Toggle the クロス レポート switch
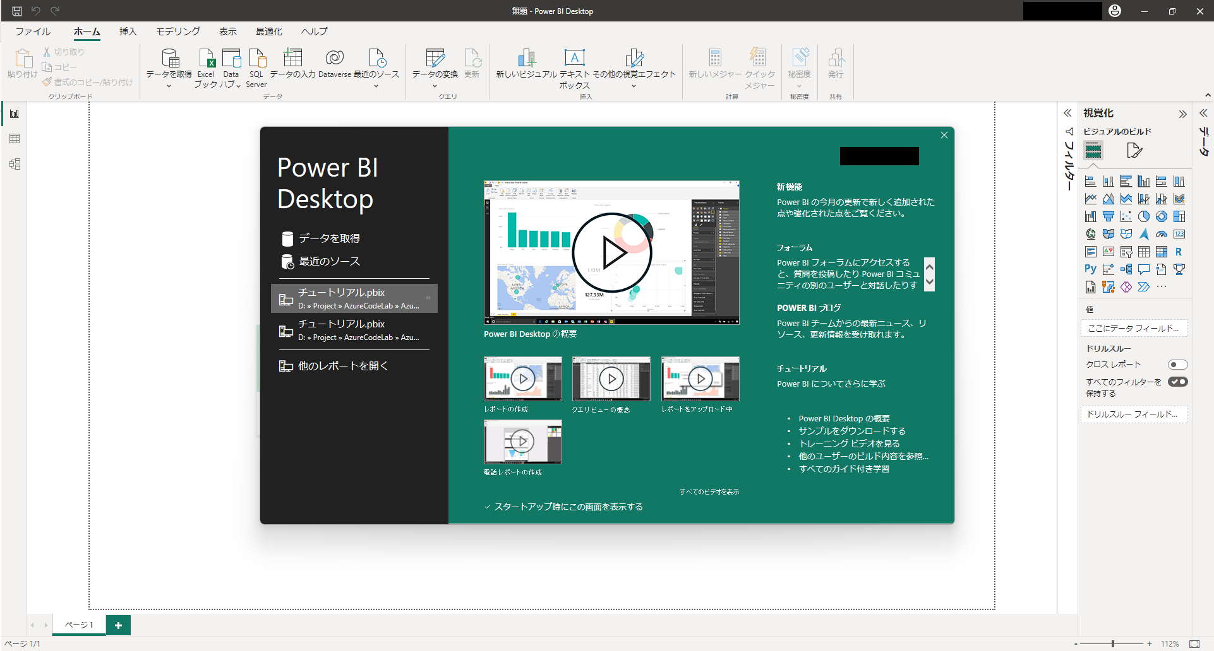 (x=1177, y=365)
